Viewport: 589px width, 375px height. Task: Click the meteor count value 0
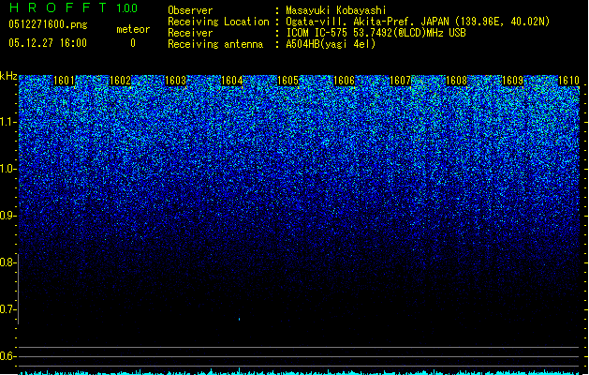pyautogui.click(x=133, y=43)
